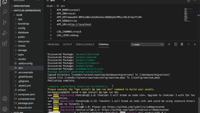200x113 pixels.
Task: Switch to the TERMINAL tab
Action: tap(103, 45)
